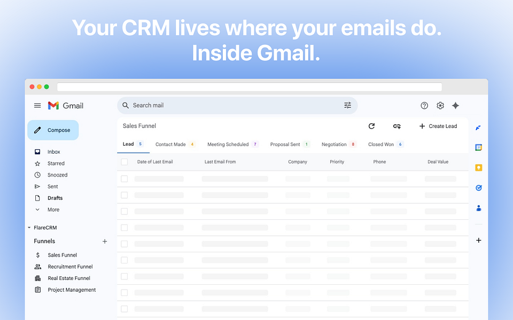Click the Funnels heading text
Viewport: 513px width, 320px height.
click(44, 241)
